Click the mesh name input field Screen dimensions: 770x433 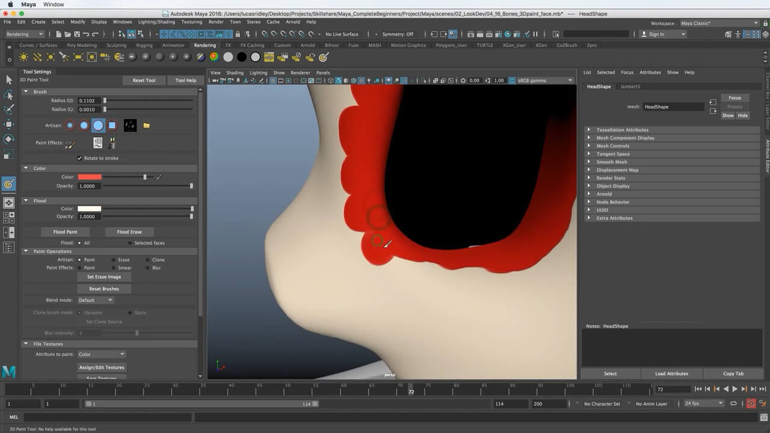coord(673,107)
